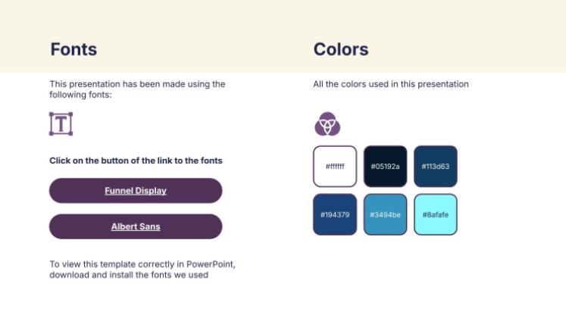The width and height of the screenshot is (566, 318).
Task: Click the #ffffff hex label text
Action: [335, 167]
